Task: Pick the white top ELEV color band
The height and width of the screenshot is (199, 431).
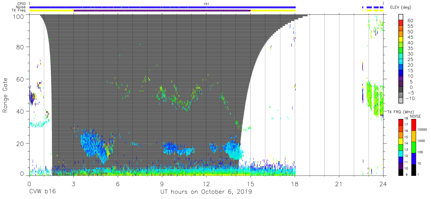Action: pyautogui.click(x=401, y=17)
